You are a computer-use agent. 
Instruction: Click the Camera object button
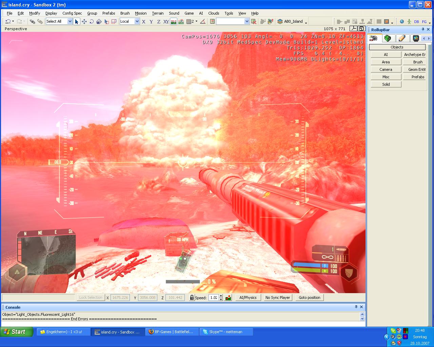pos(386,69)
